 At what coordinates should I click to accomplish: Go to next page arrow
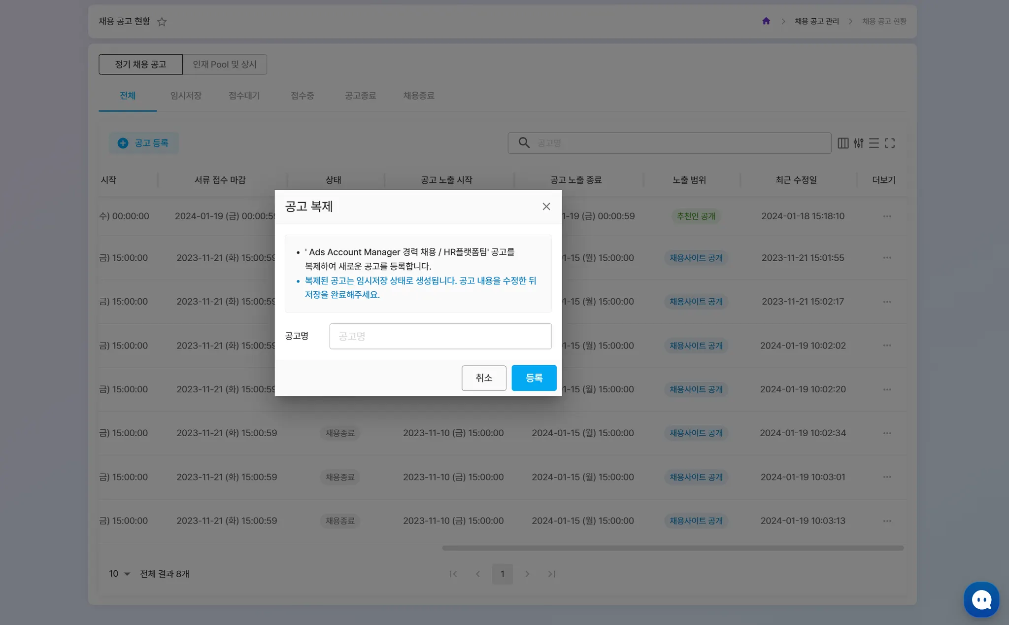pos(527,574)
